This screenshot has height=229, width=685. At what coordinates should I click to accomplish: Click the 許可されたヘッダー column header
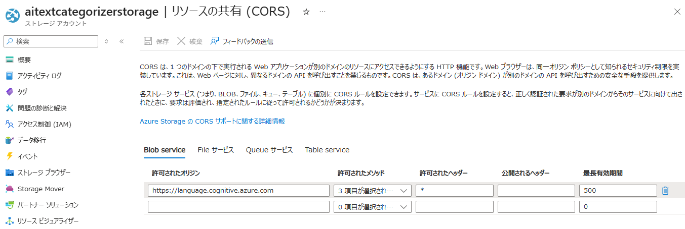click(444, 173)
